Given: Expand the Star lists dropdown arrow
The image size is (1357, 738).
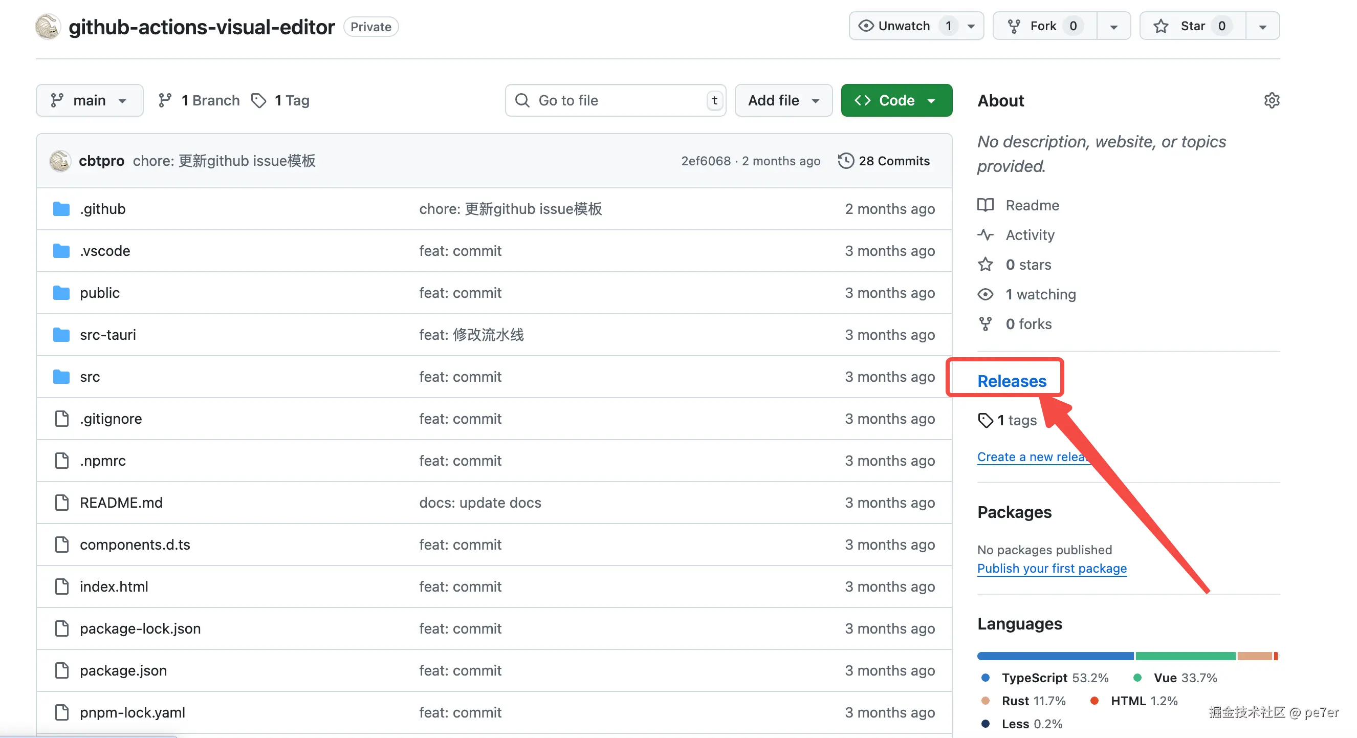Looking at the screenshot, I should point(1262,26).
